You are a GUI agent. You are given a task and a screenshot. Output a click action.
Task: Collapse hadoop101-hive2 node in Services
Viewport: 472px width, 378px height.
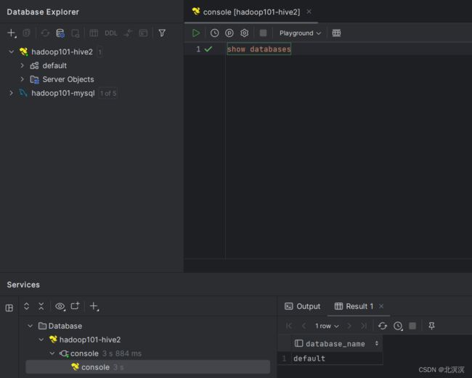[x=41, y=340]
